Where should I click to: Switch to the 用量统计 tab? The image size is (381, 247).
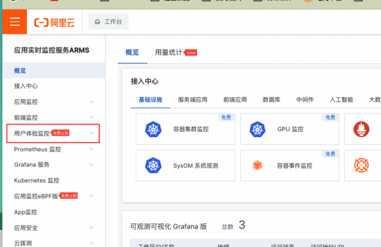click(x=169, y=52)
